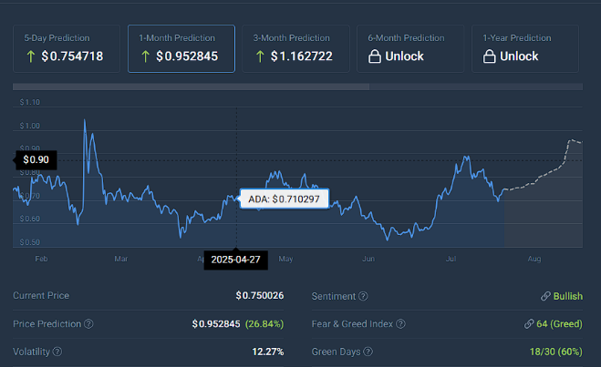Screen dimensions: 601x367
Task: Select the 5-Day Prediction tab
Action: [66, 48]
